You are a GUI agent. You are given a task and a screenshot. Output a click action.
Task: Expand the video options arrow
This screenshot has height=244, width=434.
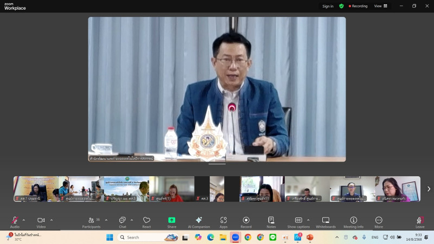[52, 220]
